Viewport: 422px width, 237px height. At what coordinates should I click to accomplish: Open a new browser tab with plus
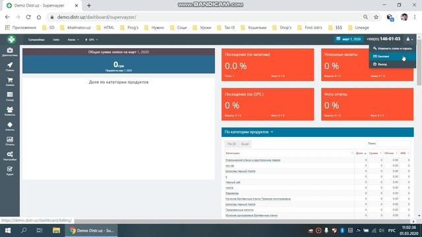[x=89, y=5]
